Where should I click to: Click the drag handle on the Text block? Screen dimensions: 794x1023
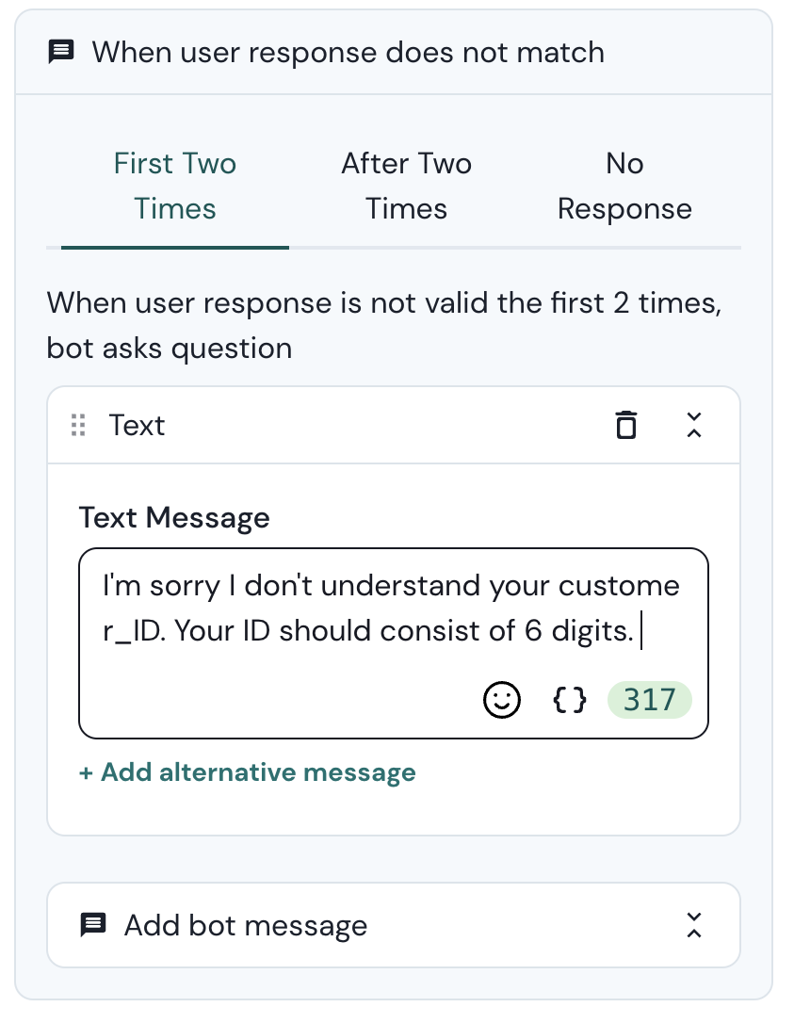click(x=79, y=425)
